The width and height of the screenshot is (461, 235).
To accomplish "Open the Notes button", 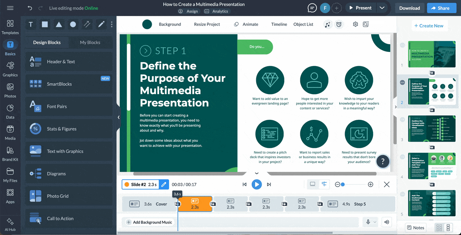I will (x=415, y=228).
